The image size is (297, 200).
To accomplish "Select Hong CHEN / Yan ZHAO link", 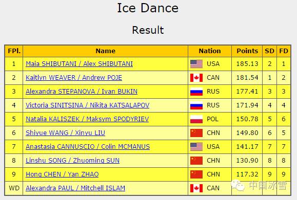I will click(62, 174).
